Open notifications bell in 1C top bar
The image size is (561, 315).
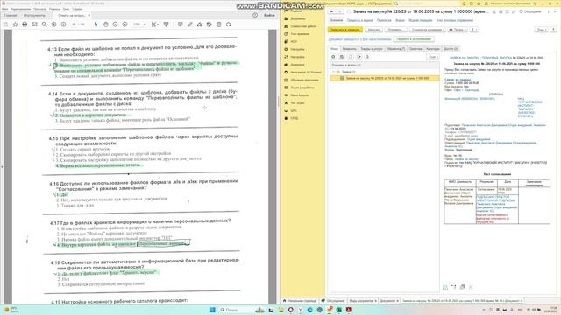464,3
